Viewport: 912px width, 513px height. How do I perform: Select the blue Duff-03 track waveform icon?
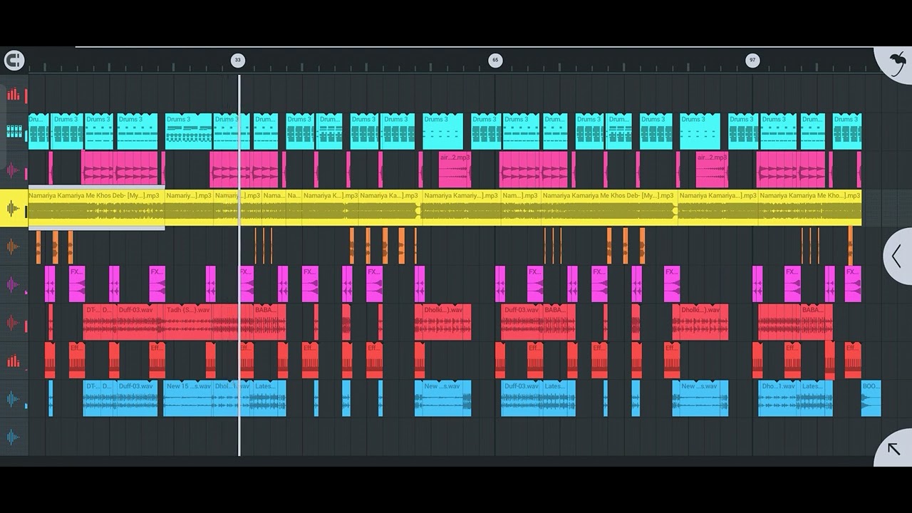[14, 399]
